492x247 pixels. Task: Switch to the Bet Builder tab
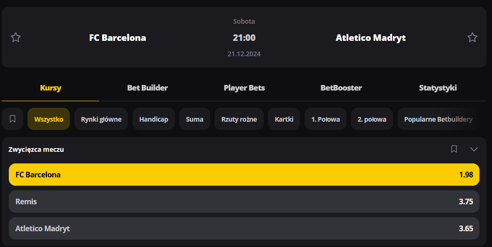click(x=147, y=88)
